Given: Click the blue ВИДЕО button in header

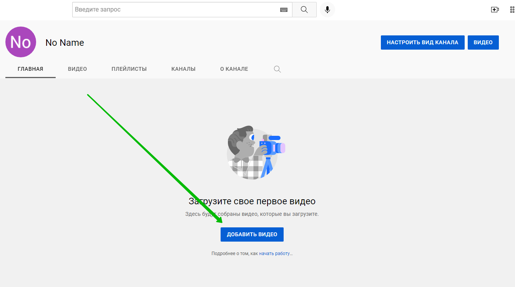Looking at the screenshot, I should [x=483, y=43].
